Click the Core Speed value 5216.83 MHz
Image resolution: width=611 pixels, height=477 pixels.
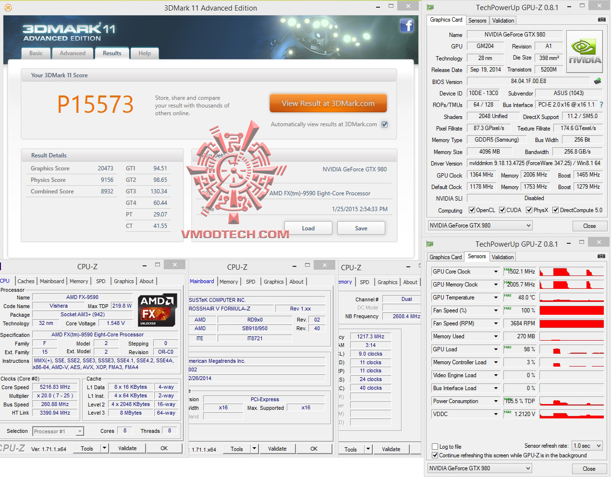(x=55, y=387)
